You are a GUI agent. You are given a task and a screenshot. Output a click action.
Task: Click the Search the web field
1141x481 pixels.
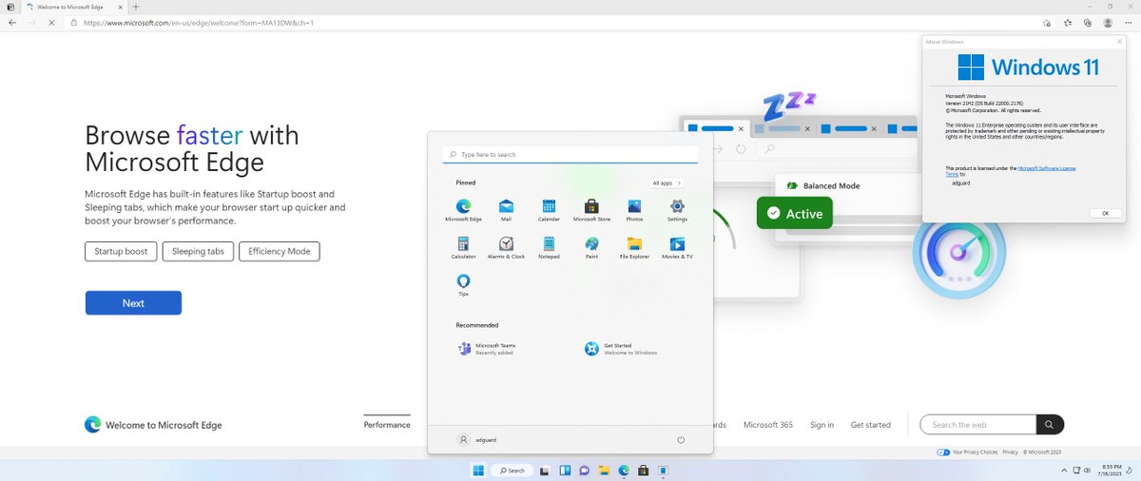point(977,425)
